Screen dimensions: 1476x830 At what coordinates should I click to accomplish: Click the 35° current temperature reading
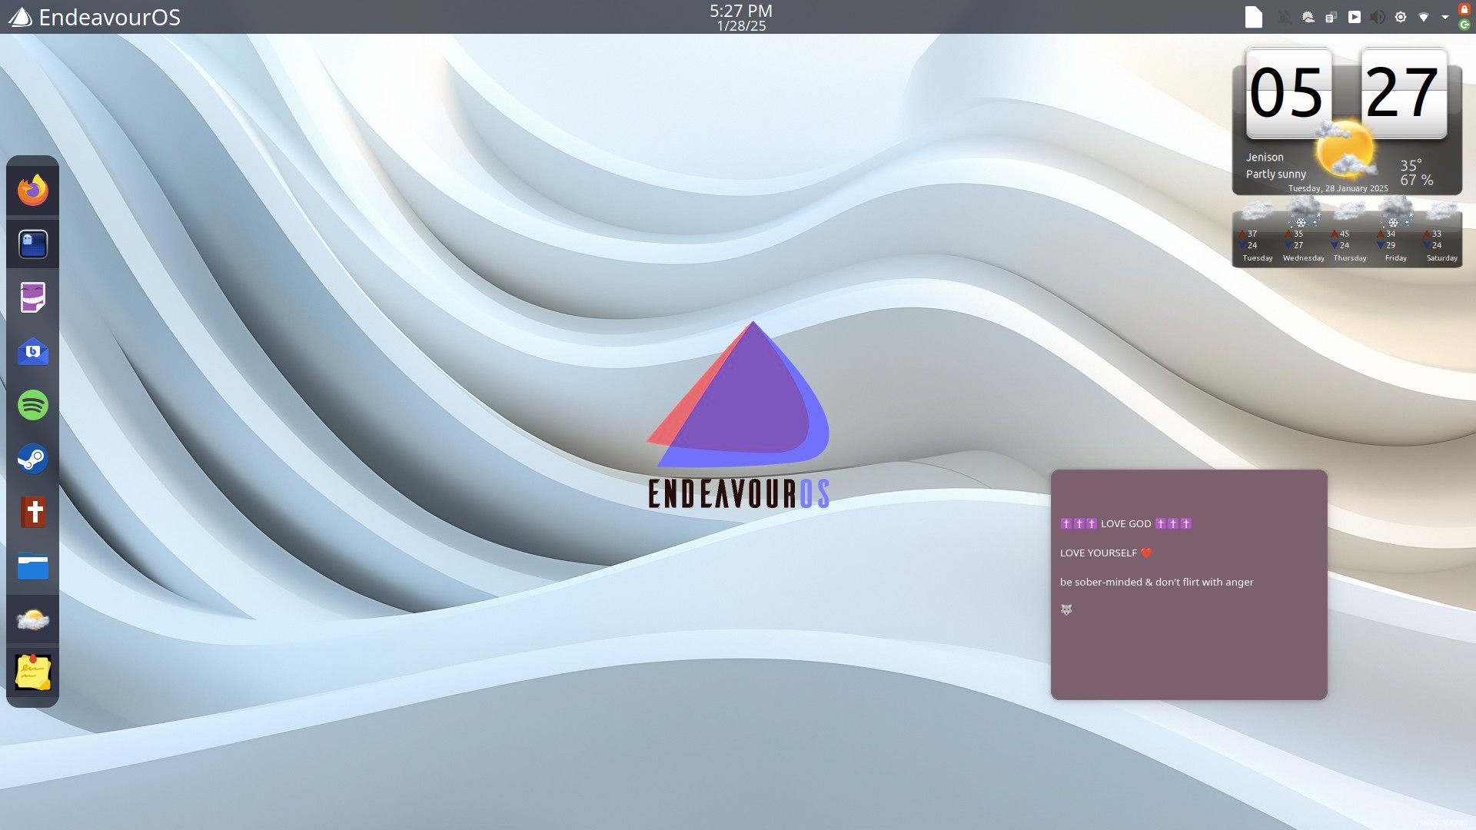tap(1411, 164)
